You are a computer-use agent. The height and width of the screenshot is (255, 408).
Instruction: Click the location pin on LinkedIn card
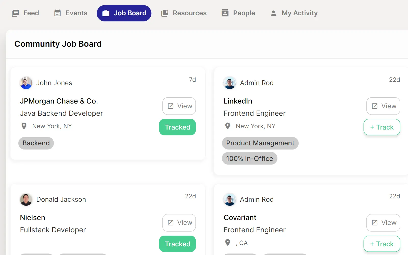[228, 126]
